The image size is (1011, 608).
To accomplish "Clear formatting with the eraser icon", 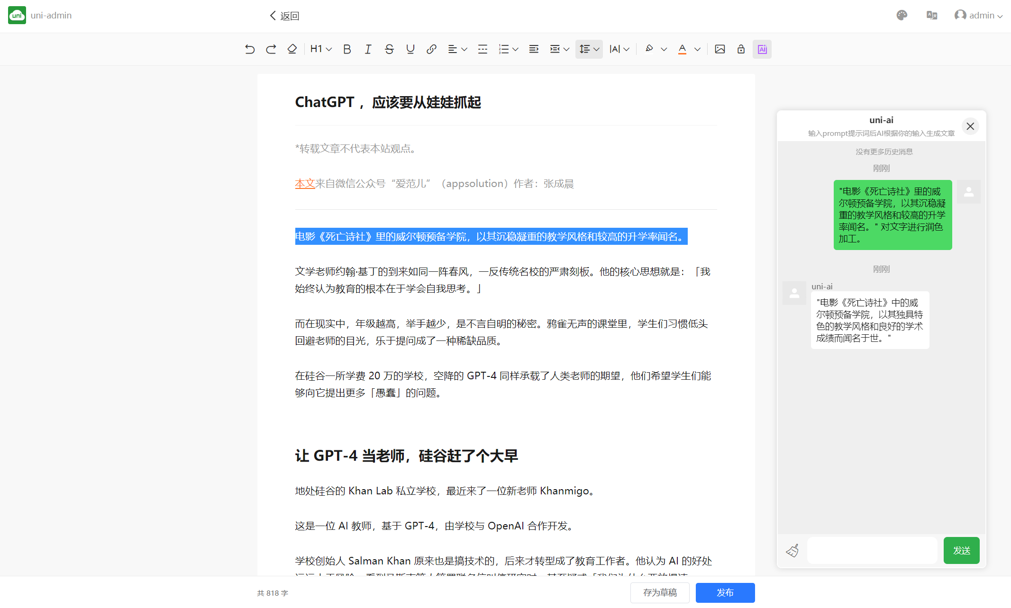I will point(292,49).
